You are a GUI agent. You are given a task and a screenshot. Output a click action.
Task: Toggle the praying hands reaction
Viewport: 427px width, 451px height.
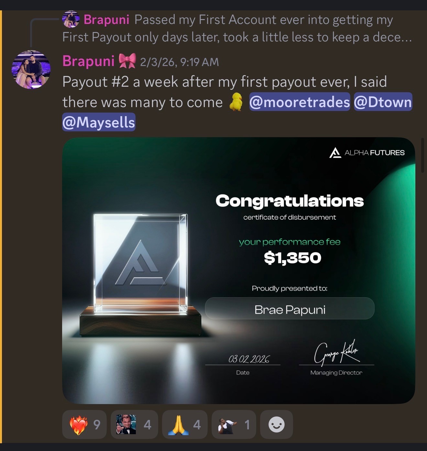coord(185,424)
